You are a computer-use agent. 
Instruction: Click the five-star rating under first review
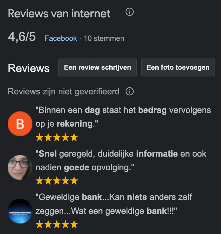[57, 137]
